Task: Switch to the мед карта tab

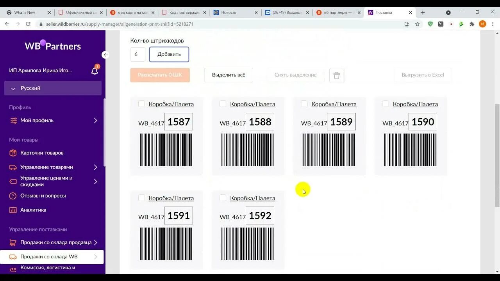Action: click(x=132, y=12)
